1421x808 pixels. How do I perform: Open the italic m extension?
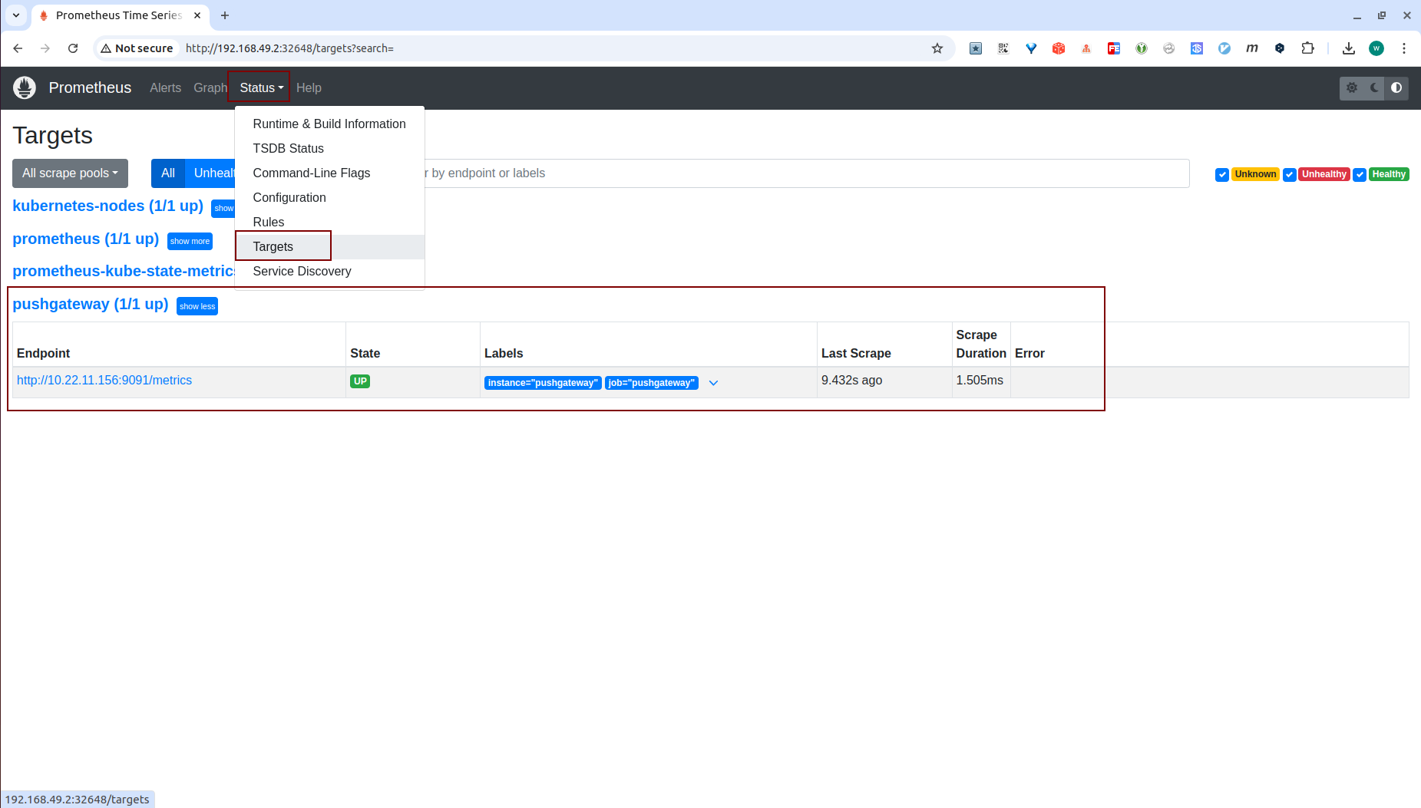[1252, 48]
